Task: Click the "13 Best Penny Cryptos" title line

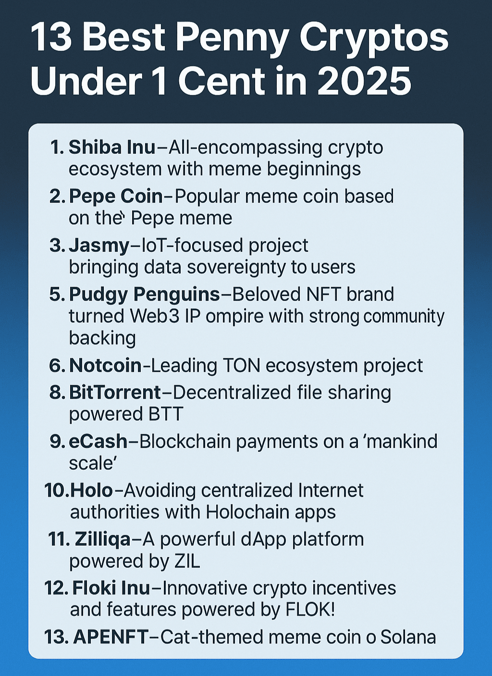Action: 239,38
